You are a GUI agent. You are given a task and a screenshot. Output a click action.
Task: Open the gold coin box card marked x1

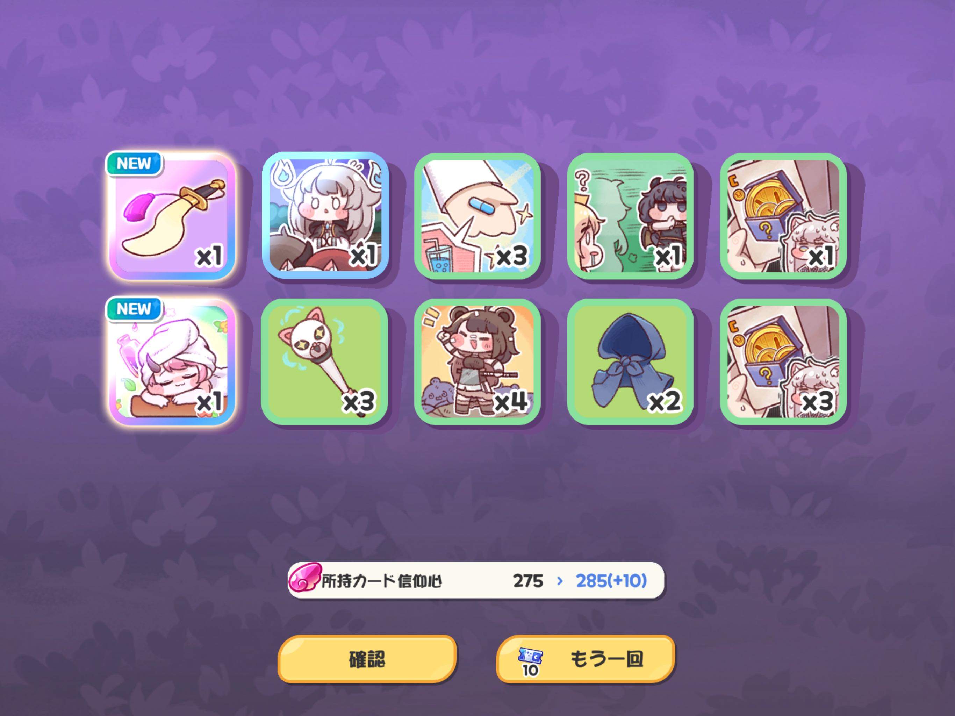(783, 216)
